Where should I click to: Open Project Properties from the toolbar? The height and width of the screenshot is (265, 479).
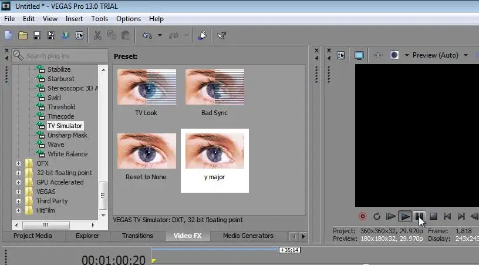79,35
